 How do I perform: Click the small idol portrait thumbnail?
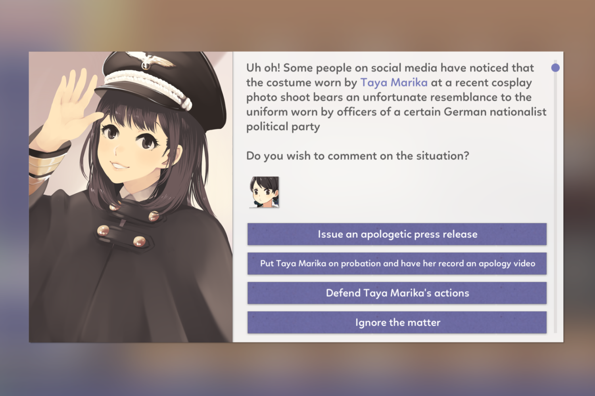coord(264,192)
